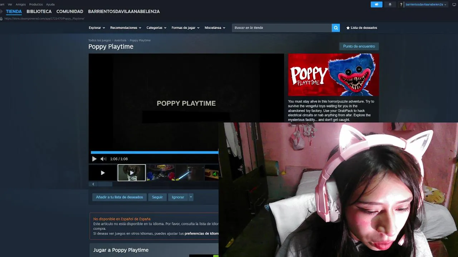
Task: Open the Ver menu
Action: click(x=10, y=4)
